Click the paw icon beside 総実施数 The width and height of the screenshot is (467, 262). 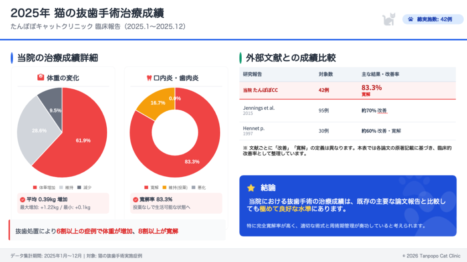tap(411, 20)
